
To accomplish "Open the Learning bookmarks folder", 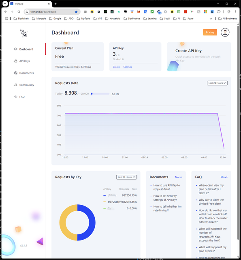I will click(x=150, y=19).
